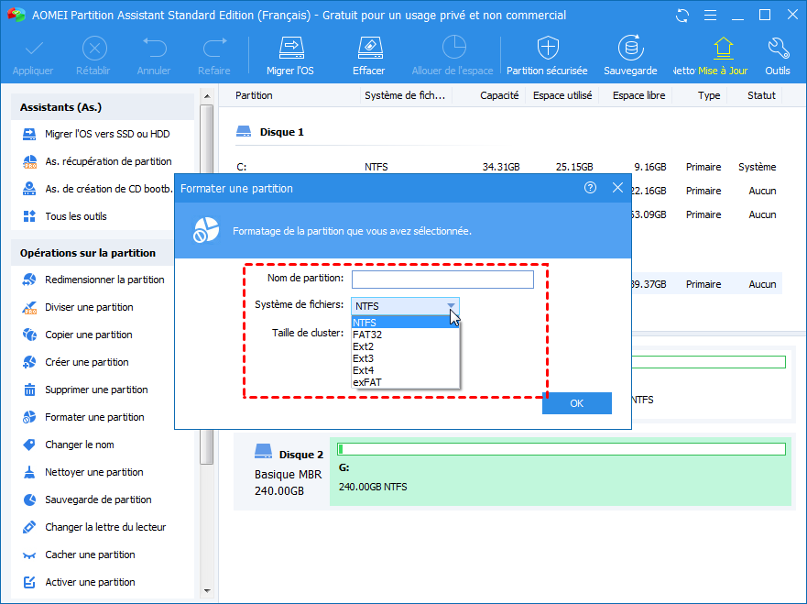807x604 pixels.
Task: Close the Formater une partition dialog
Action: coord(618,188)
